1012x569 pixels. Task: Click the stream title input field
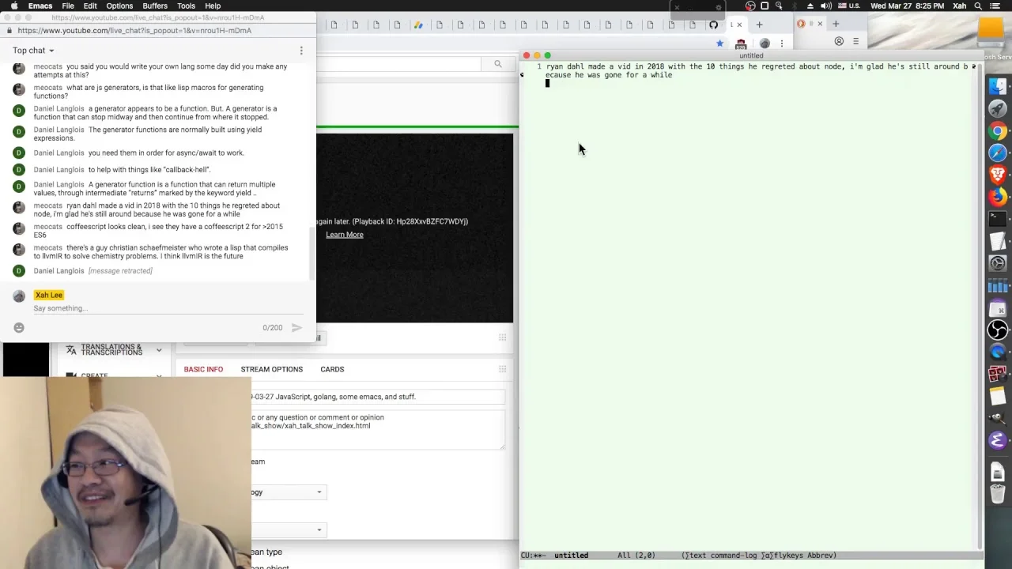click(377, 397)
